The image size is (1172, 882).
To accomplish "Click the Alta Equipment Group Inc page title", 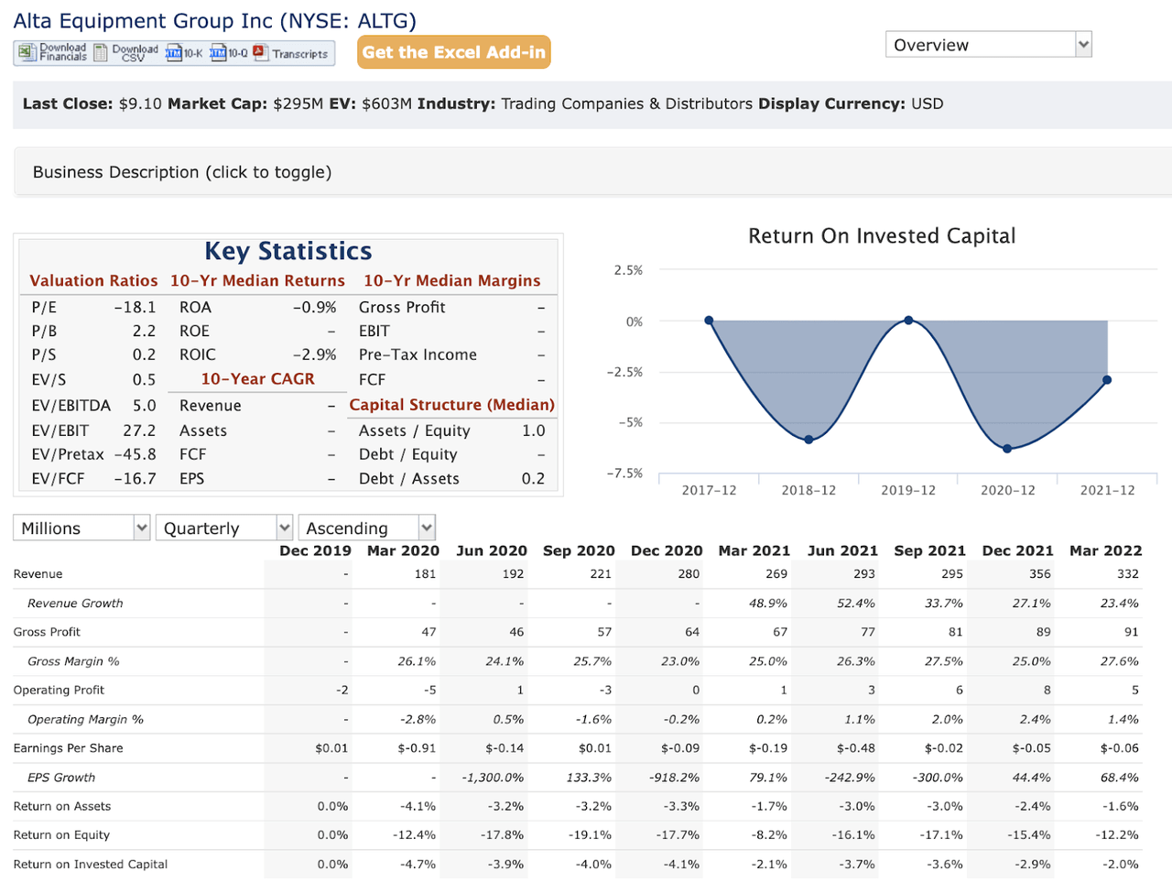I will click(x=215, y=21).
